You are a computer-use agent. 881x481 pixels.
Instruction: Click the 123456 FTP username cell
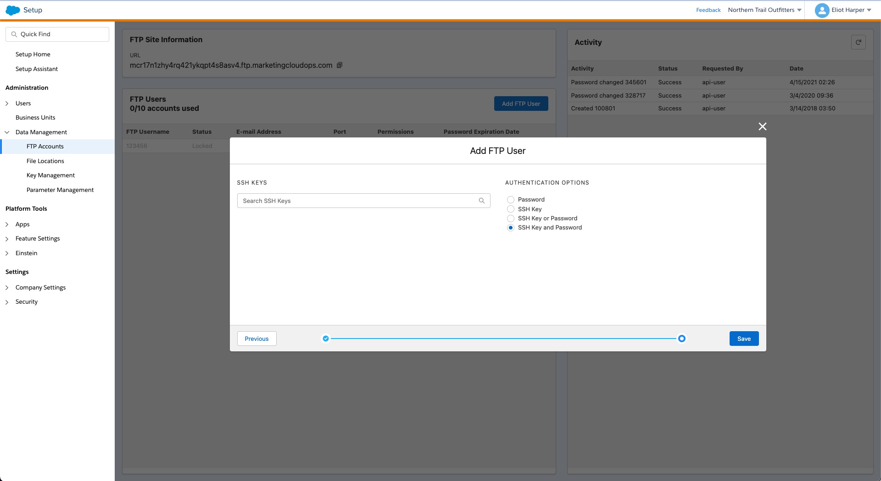[x=137, y=146]
